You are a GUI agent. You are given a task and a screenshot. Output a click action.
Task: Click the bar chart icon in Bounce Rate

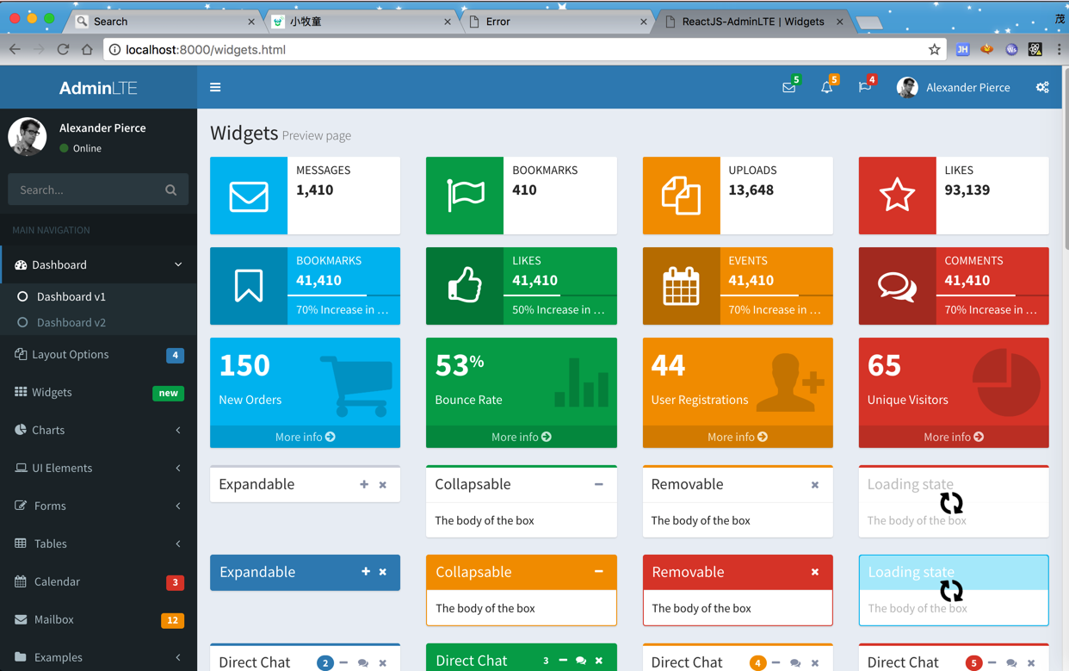tap(582, 382)
